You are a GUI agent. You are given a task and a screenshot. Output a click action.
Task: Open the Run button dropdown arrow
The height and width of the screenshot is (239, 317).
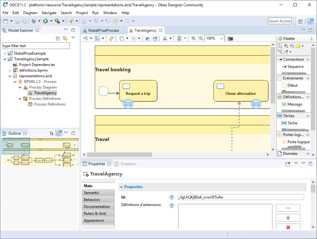[x=51, y=21]
